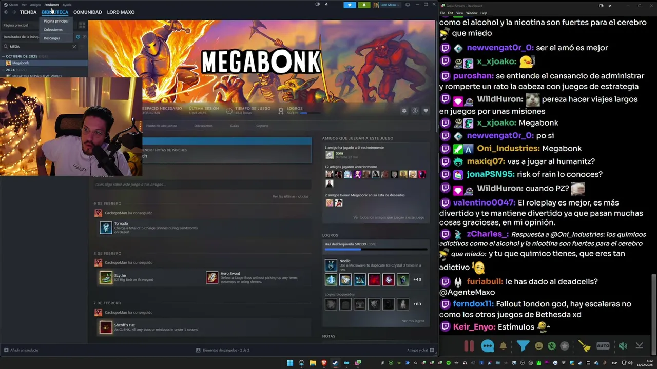Click the blue announcements megaphone button
The height and width of the screenshot is (369, 657).
coord(350,5)
